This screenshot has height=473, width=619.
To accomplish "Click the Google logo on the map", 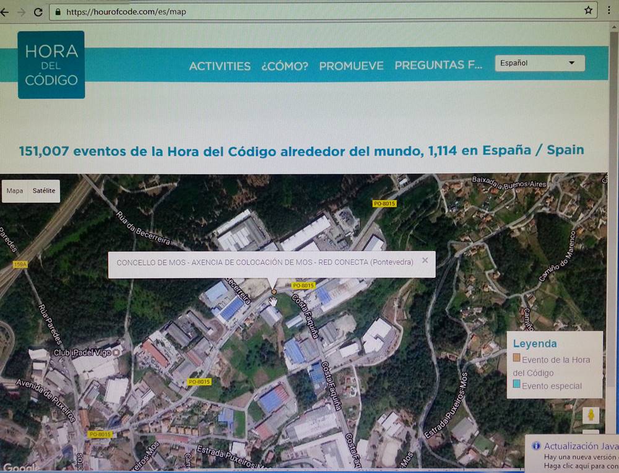I will (20, 467).
